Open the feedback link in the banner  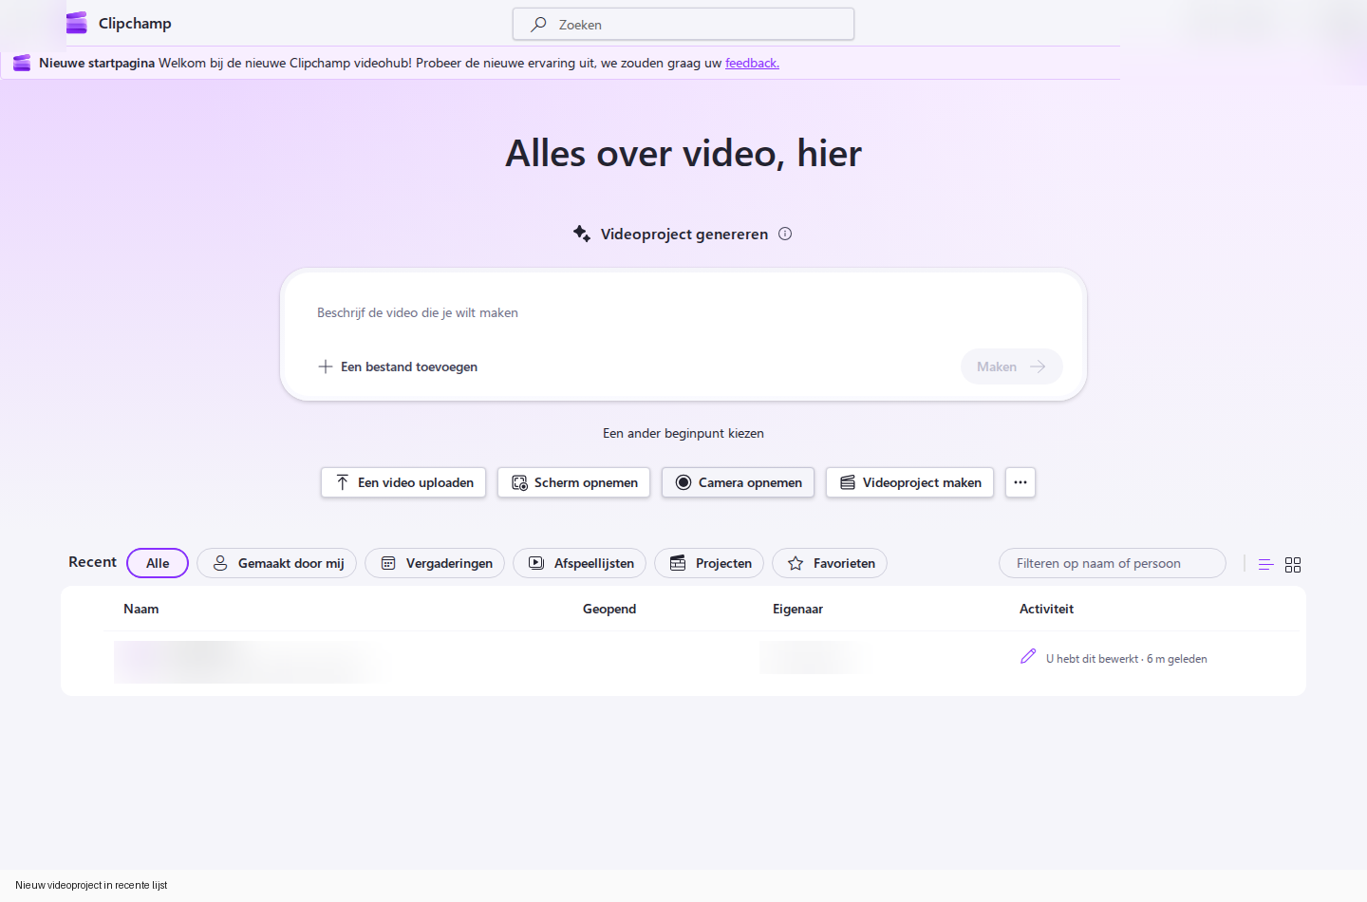pos(752,63)
